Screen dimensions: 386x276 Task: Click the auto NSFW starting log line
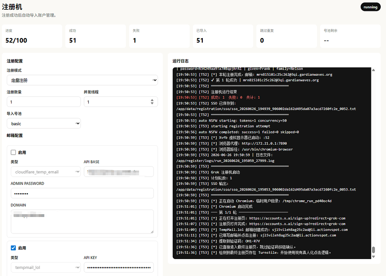[x=231, y=120]
